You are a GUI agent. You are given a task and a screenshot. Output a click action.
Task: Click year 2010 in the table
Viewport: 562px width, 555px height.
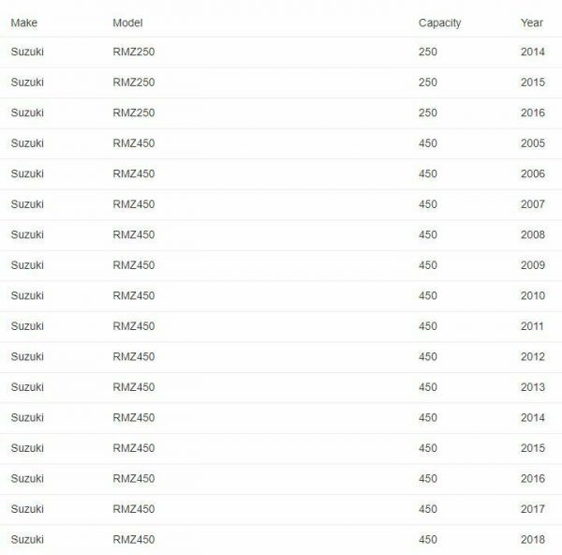click(x=533, y=295)
